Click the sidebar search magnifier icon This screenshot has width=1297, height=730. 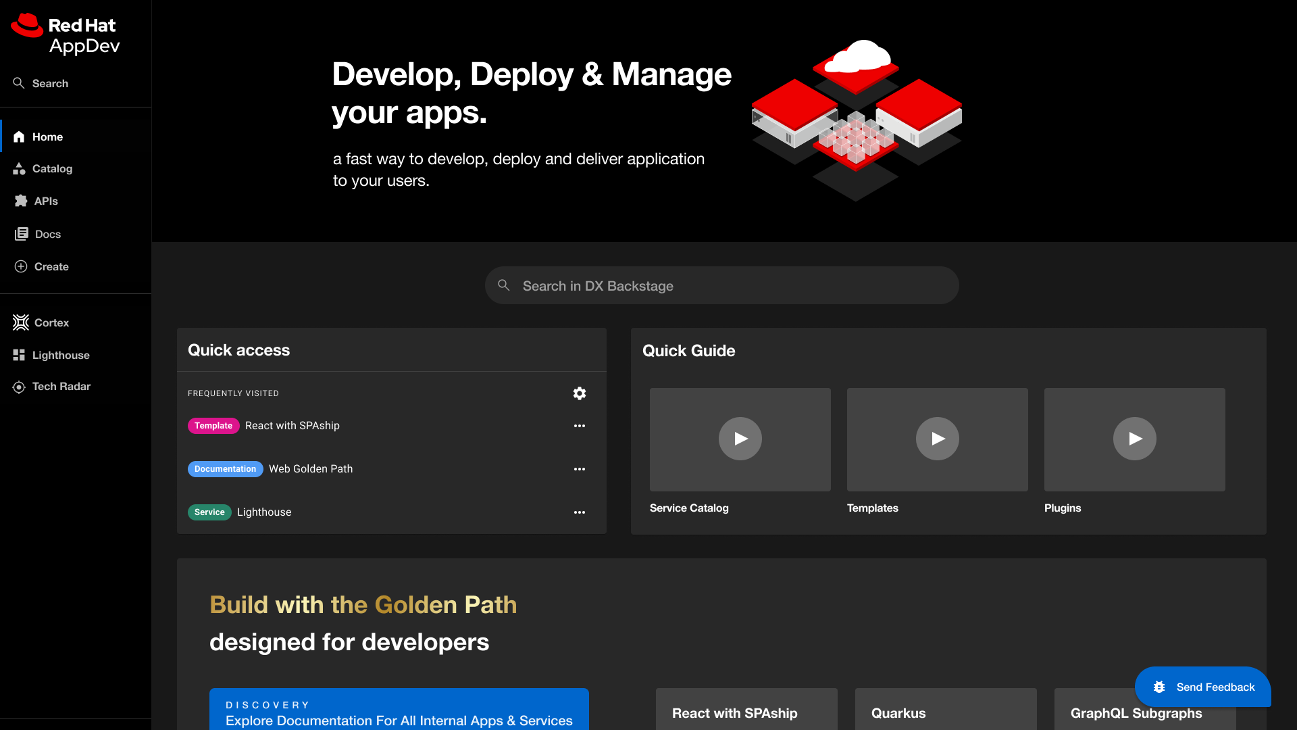pyautogui.click(x=19, y=83)
